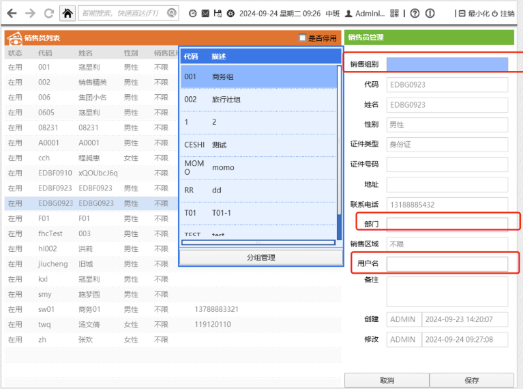Open the envelope messages icon
The image size is (523, 389).
click(x=205, y=14)
